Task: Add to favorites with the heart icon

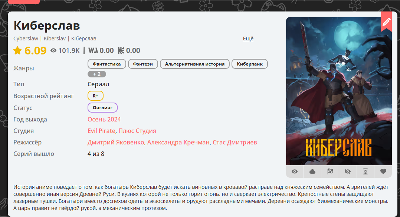Action: tap(383, 172)
